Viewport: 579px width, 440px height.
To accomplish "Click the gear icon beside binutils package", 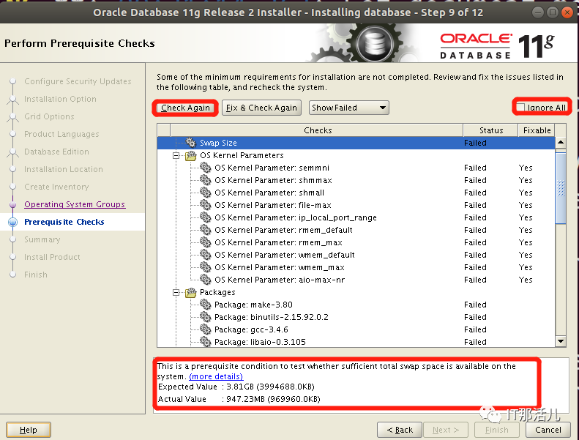I will (x=205, y=317).
